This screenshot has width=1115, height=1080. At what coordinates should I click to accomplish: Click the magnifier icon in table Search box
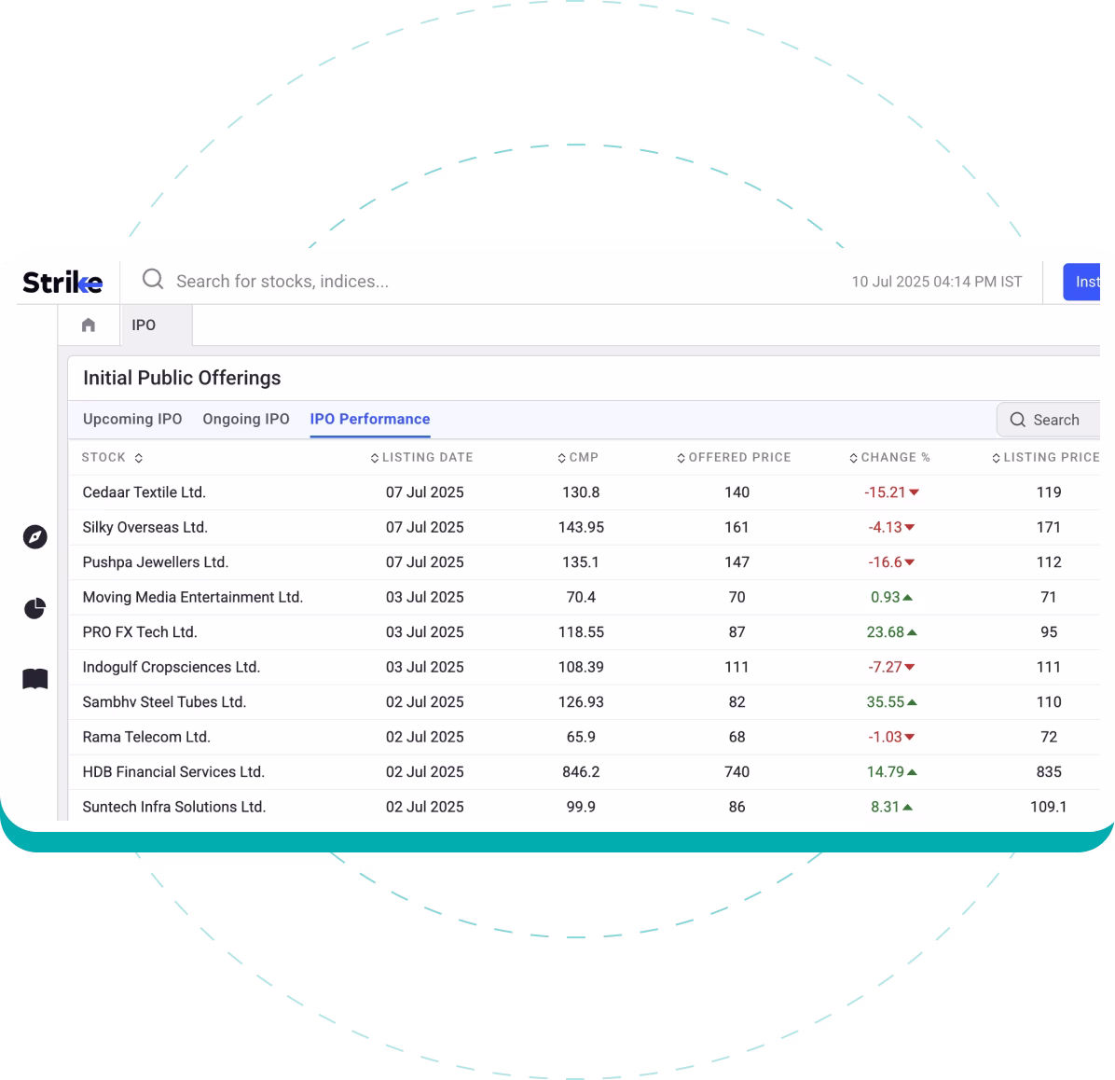1018,421
